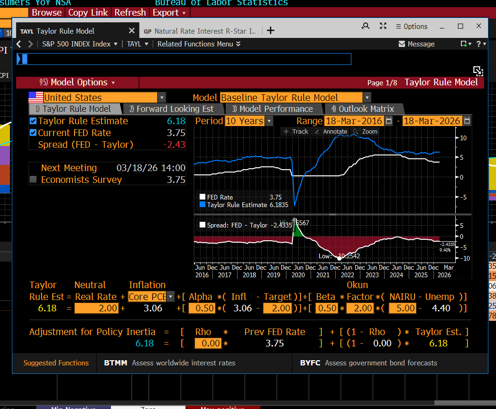Click the Suggested Functions label
This screenshot has height=409, width=496.
click(x=56, y=363)
